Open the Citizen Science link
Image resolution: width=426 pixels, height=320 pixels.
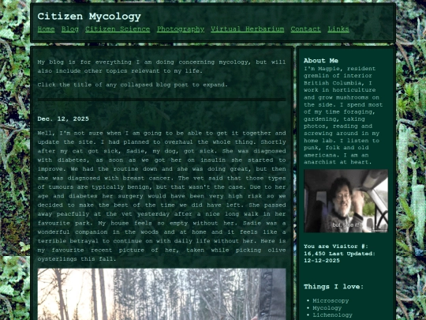[118, 29]
